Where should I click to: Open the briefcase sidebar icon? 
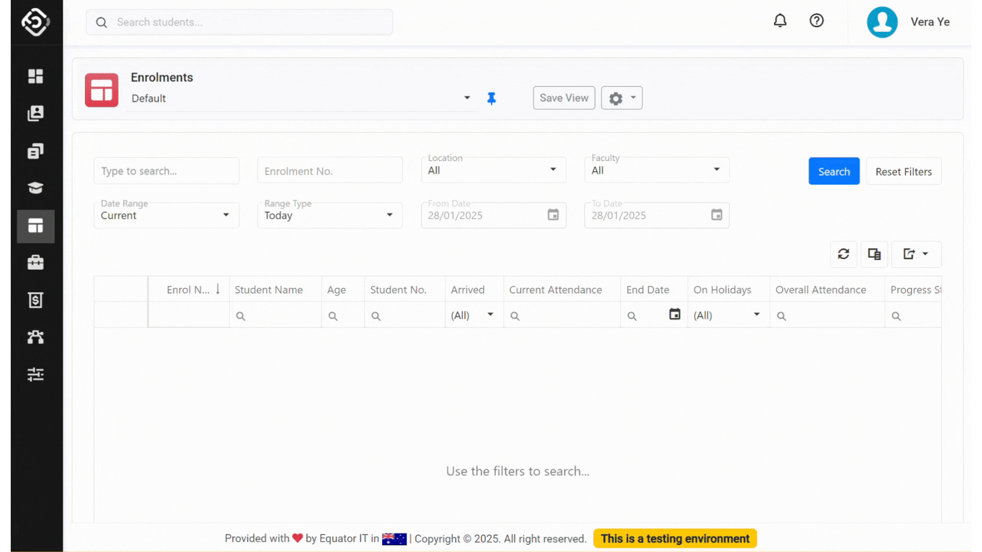coord(35,263)
